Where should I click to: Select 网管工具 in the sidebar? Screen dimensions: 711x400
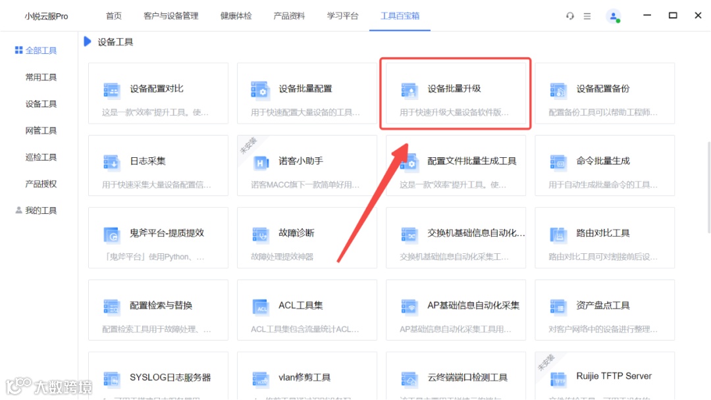(41, 131)
